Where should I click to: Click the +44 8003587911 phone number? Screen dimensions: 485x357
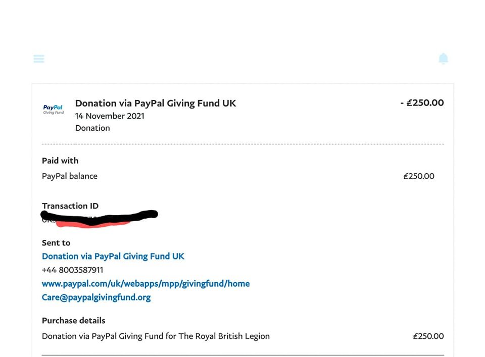[x=72, y=270]
